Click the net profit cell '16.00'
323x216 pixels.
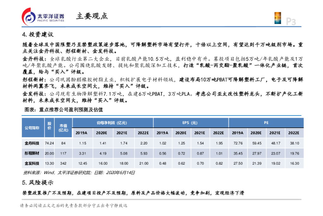pyautogui.click(x=103, y=163)
